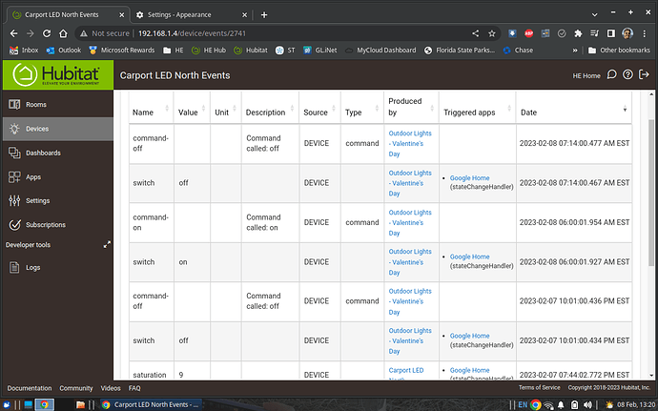Open the help question mark icon

click(x=627, y=74)
